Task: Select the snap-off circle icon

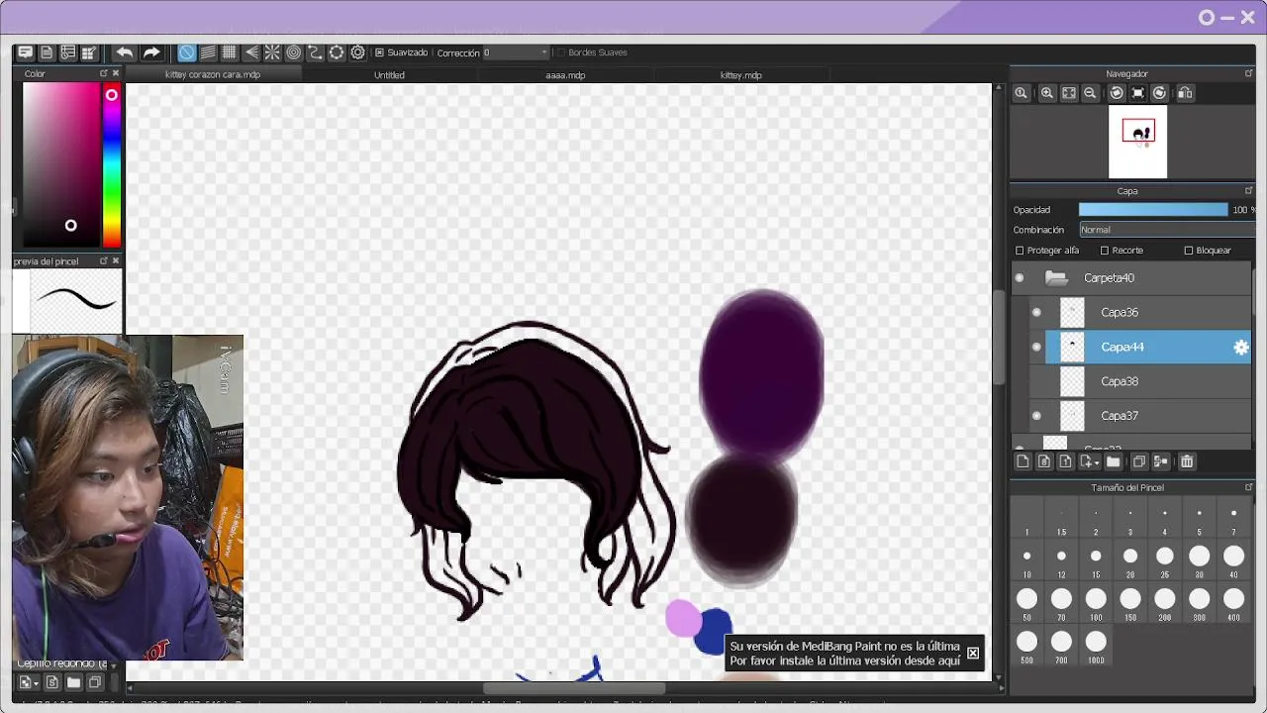Action: pyautogui.click(x=186, y=52)
